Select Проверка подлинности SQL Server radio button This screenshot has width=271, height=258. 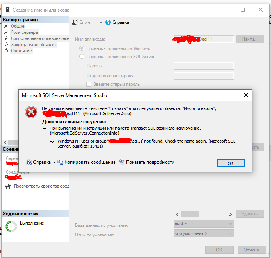pos(82,57)
